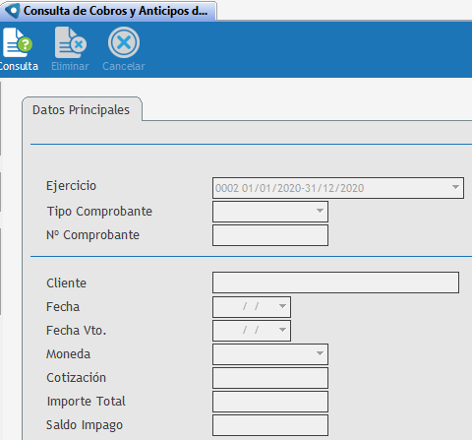Click the Eliminar toolbar label

pos(70,66)
